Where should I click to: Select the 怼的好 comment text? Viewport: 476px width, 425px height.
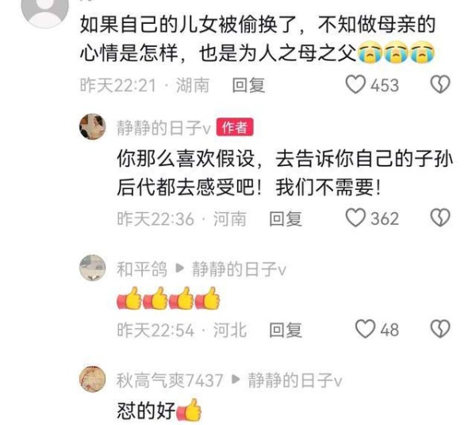tap(146, 411)
